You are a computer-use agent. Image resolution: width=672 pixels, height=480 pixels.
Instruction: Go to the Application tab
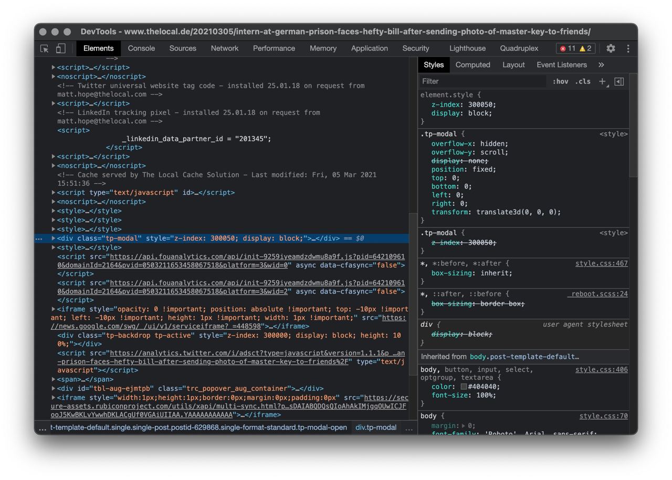click(x=370, y=48)
